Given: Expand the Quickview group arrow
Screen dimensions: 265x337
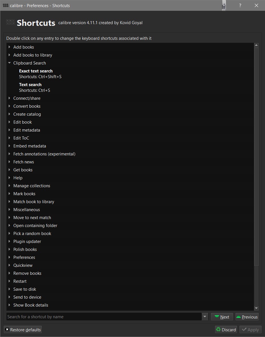Looking at the screenshot, I should point(9,265).
